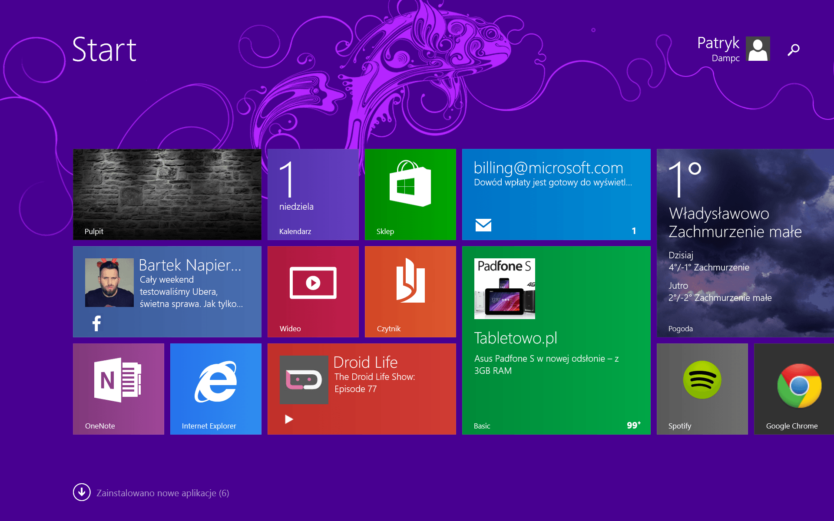Launch the Google Chrome icon
Image resolution: width=834 pixels, height=521 pixels.
point(799,386)
